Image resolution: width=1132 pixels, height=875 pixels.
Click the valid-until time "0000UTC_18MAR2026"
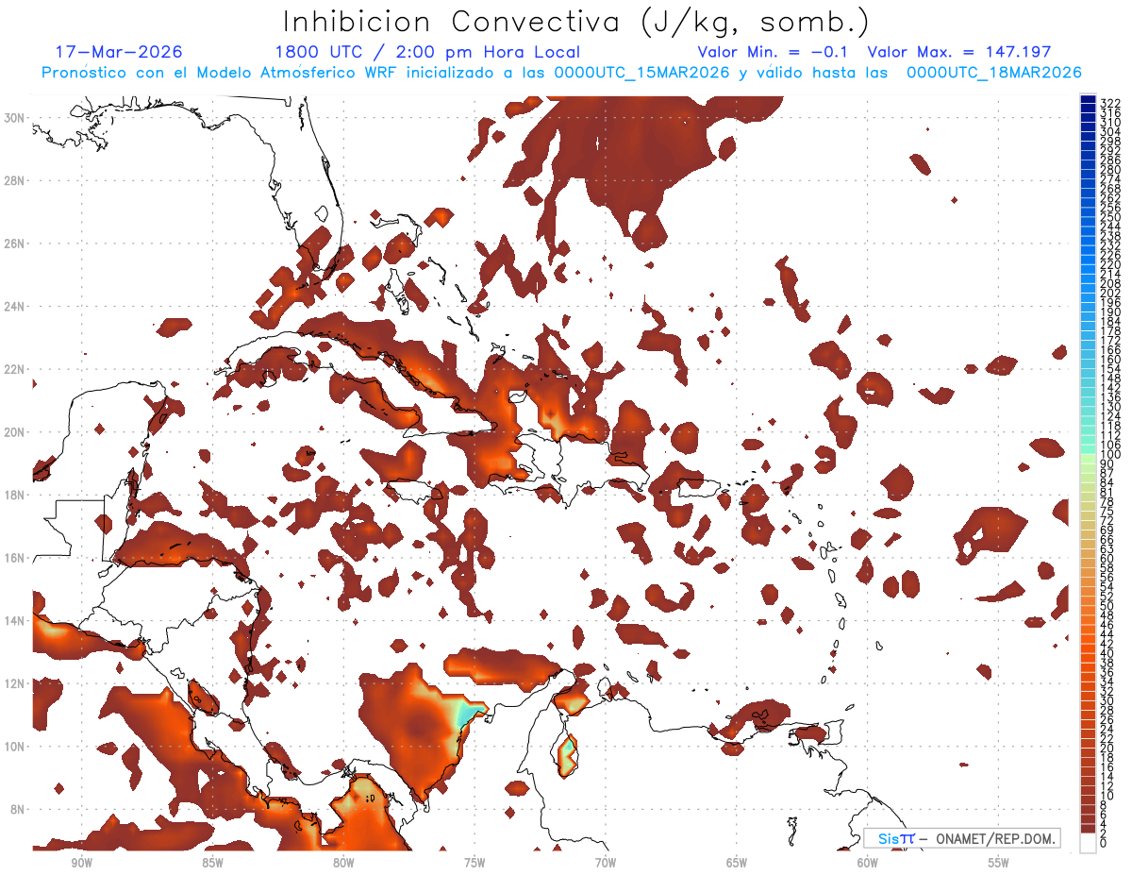993,73
